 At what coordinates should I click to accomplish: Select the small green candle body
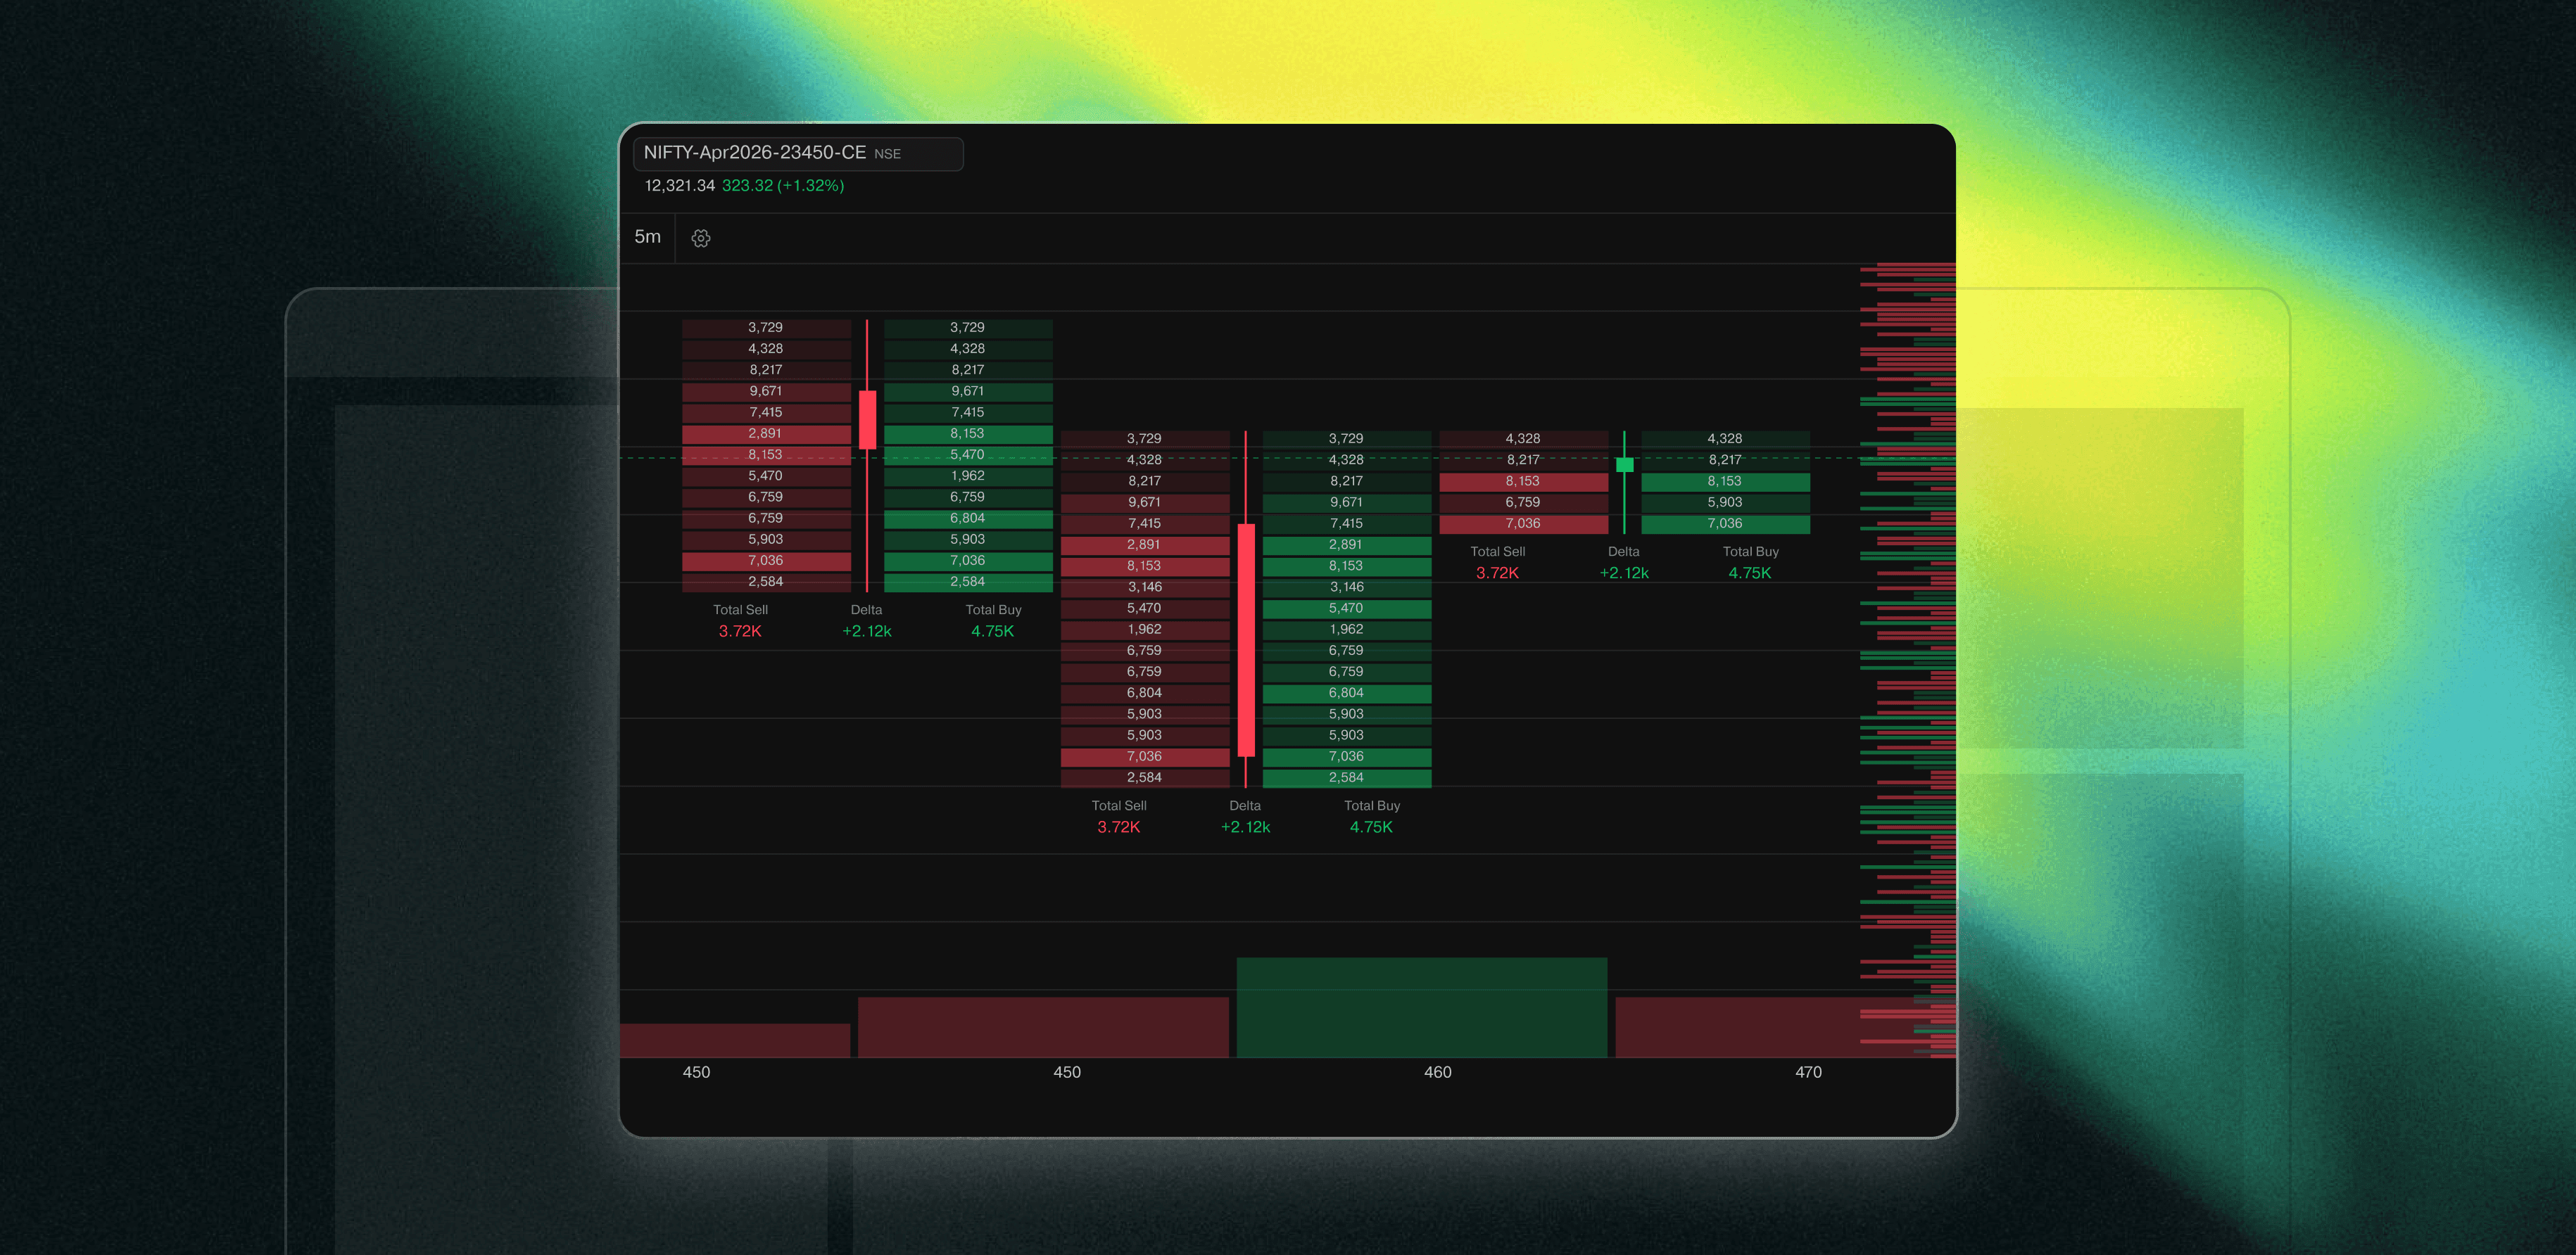tap(1624, 464)
